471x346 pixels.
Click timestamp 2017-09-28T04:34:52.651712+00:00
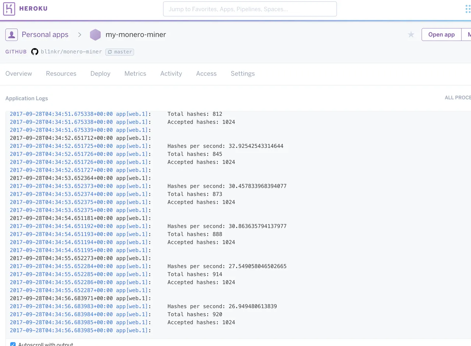pyautogui.click(x=61, y=138)
